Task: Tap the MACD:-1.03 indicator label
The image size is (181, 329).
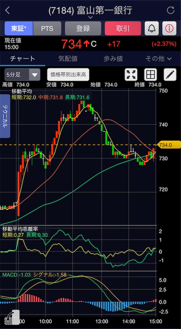Action: 16,274
